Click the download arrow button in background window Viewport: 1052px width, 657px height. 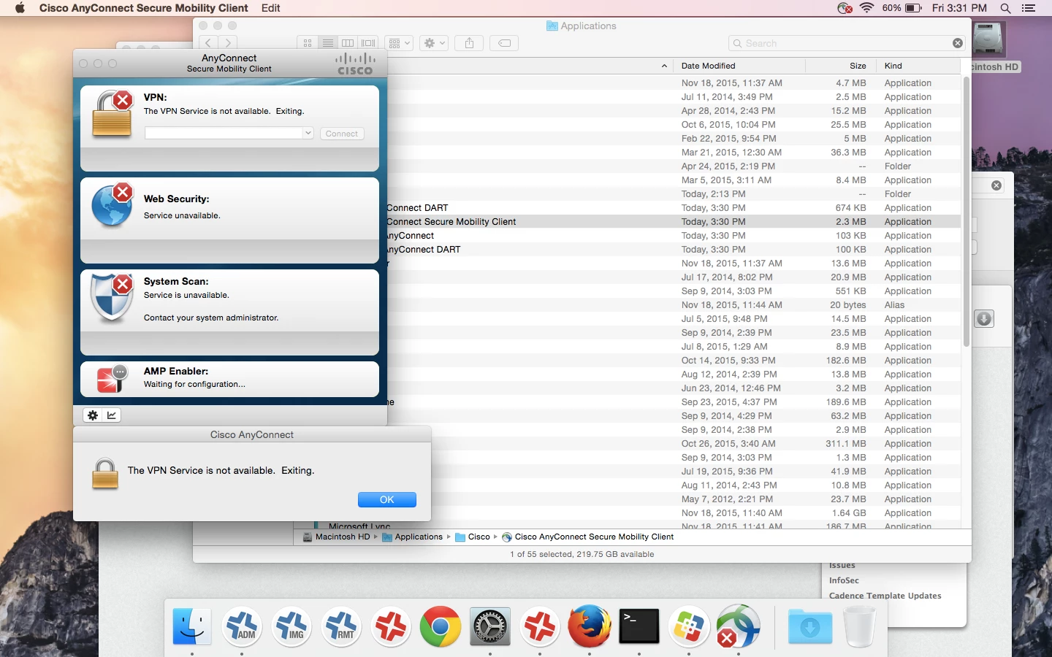(984, 319)
